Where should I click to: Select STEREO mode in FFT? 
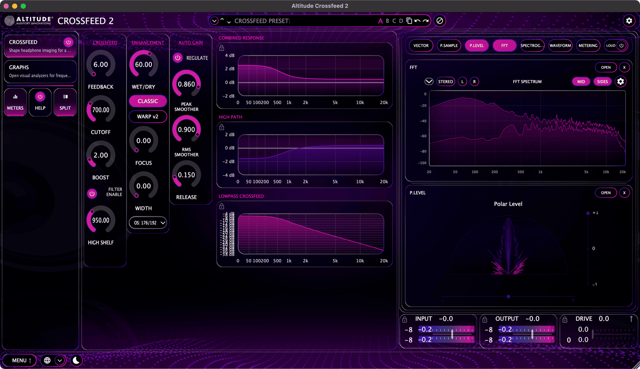tap(445, 82)
